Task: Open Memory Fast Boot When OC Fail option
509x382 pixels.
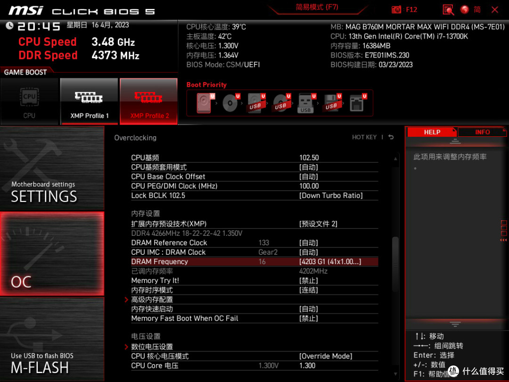Action: coord(254,318)
